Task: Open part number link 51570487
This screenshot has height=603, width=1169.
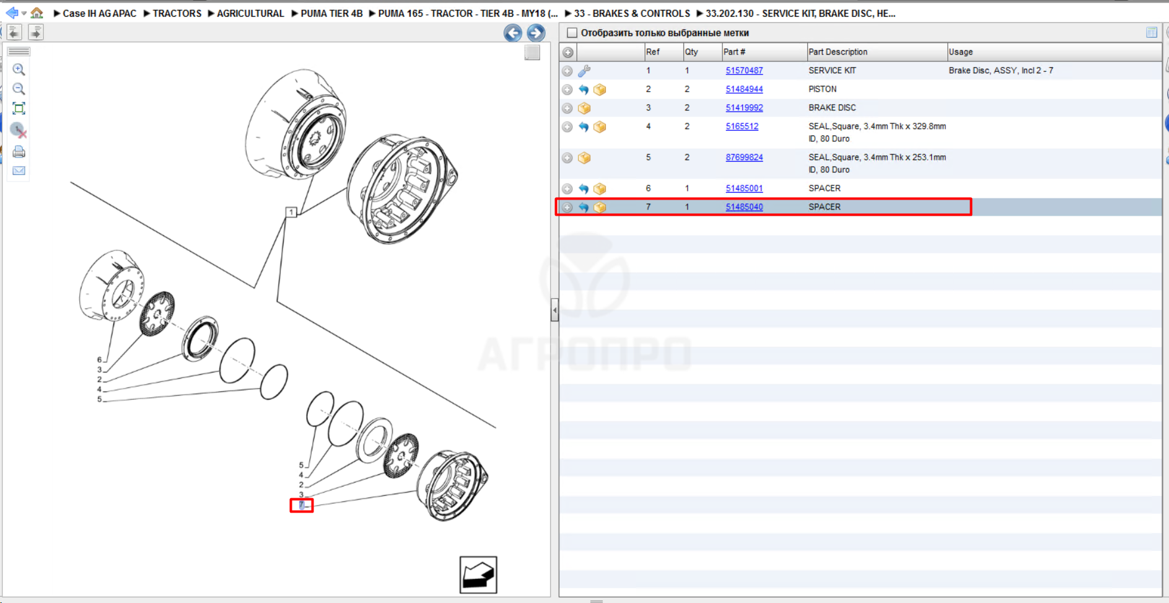Action: click(744, 71)
